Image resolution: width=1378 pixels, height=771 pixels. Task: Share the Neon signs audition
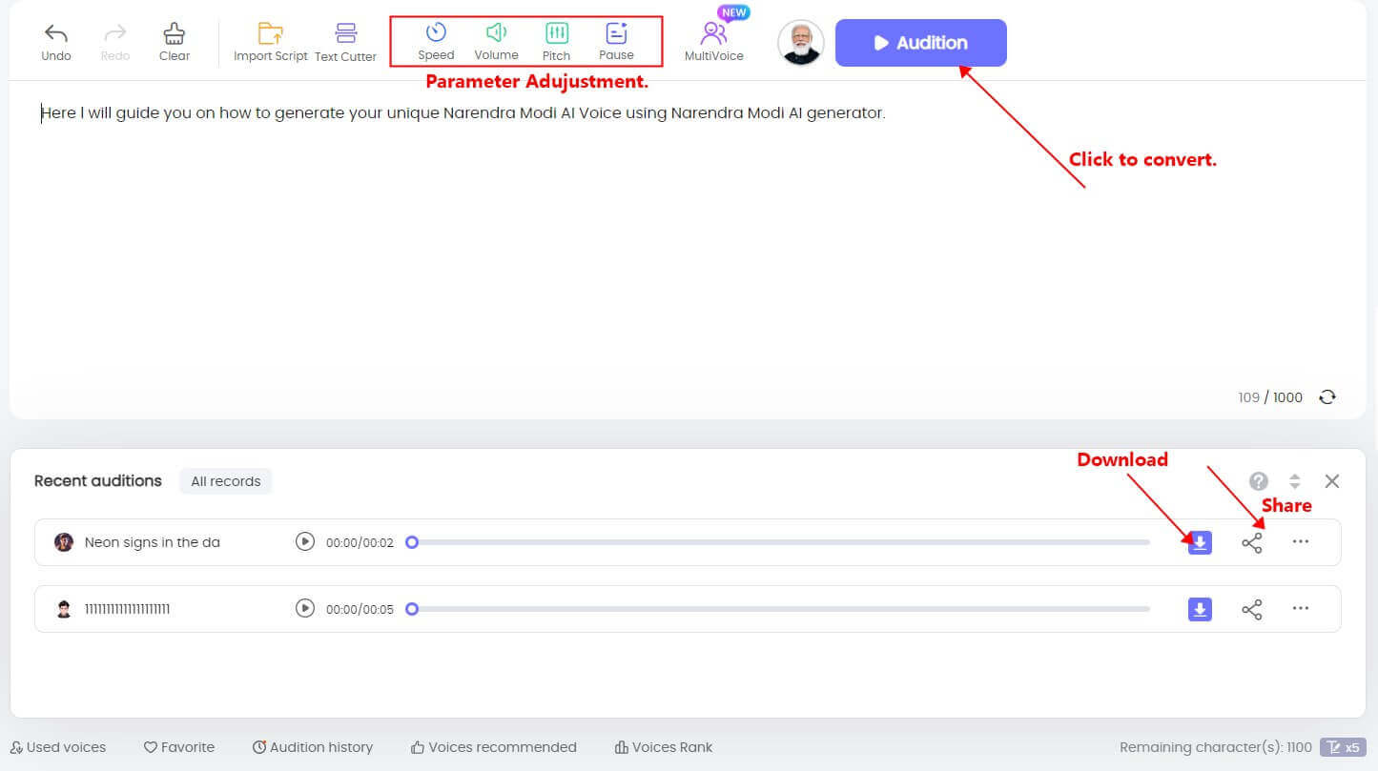tap(1252, 543)
